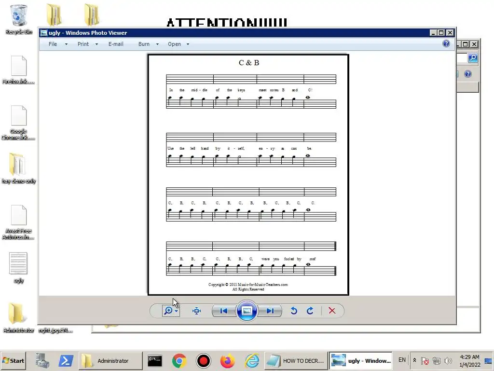Rotate image counterclockwise
The height and width of the screenshot is (371, 494).
click(294, 311)
